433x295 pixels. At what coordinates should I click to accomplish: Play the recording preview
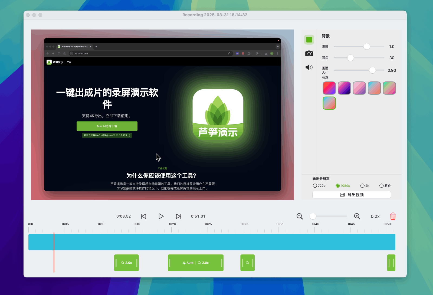point(161,216)
